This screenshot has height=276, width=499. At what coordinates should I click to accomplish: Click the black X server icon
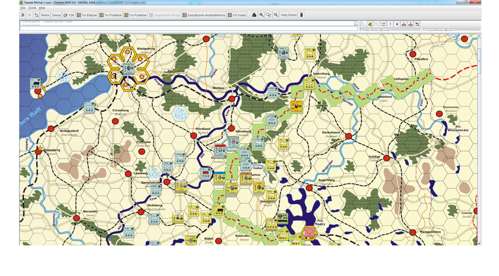[x=397, y=24]
